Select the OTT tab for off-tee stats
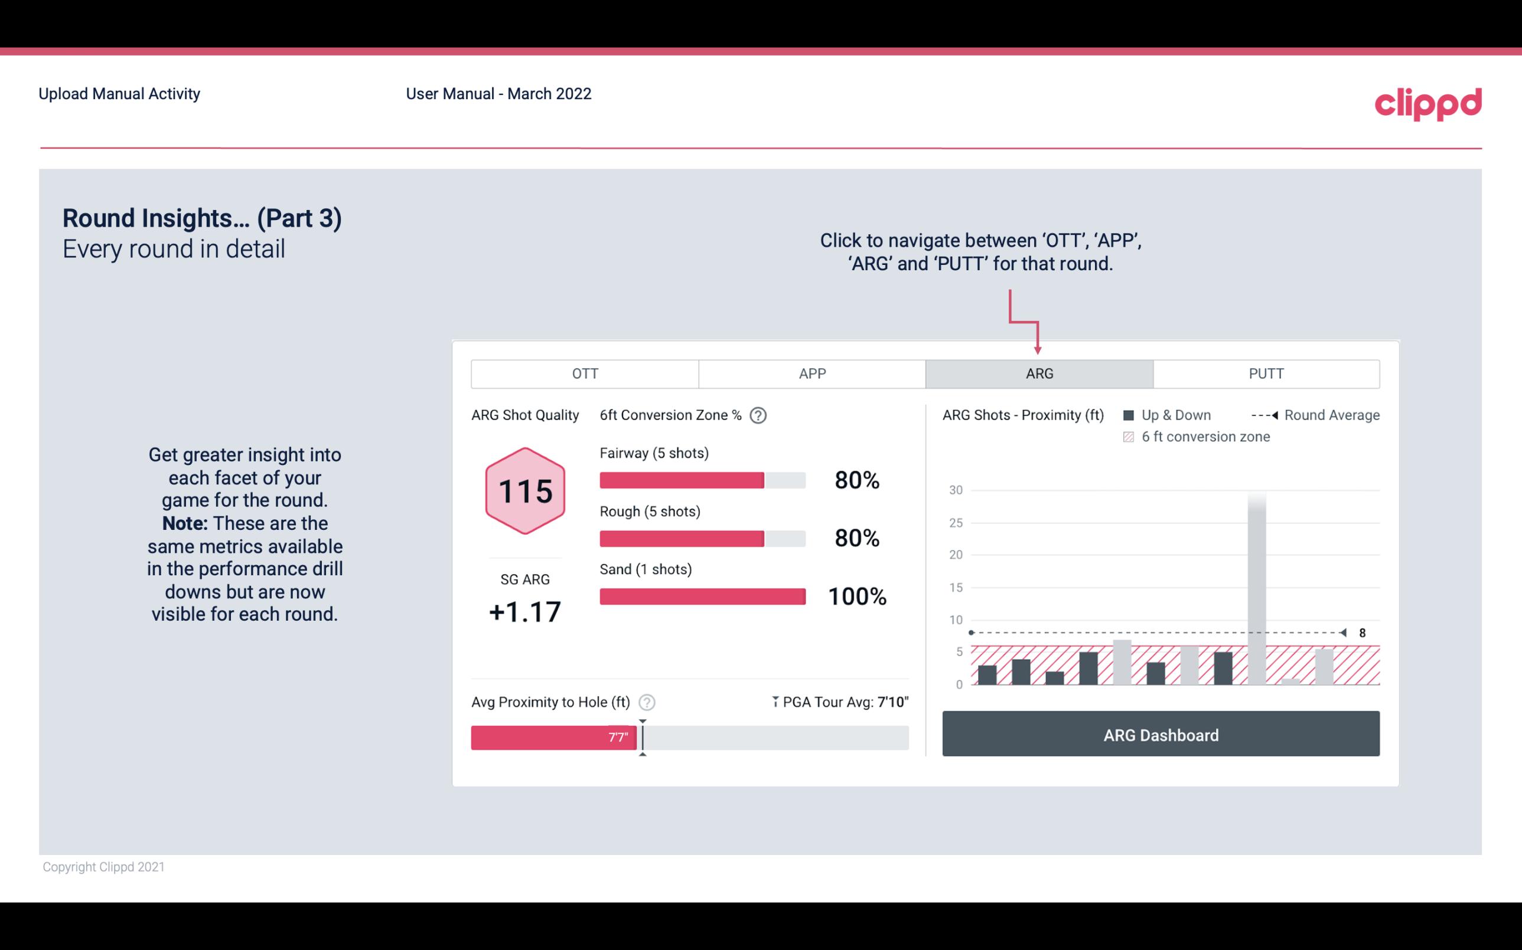 point(585,373)
